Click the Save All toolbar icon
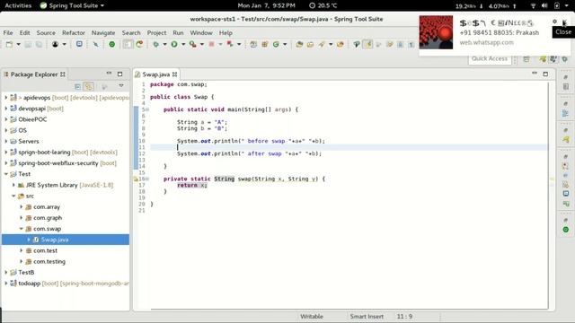Screen dimensions: 575x323 [x=39, y=44]
